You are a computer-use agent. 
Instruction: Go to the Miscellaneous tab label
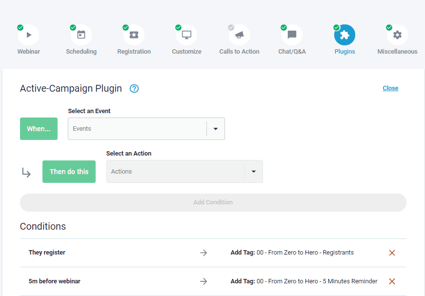click(397, 52)
